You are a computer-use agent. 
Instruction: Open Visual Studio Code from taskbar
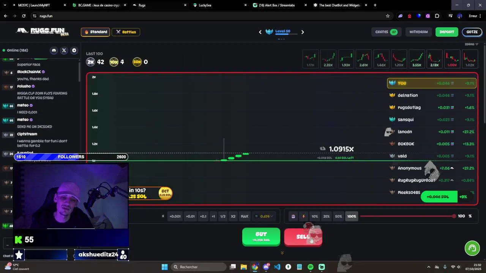pyautogui.click(x=277, y=267)
